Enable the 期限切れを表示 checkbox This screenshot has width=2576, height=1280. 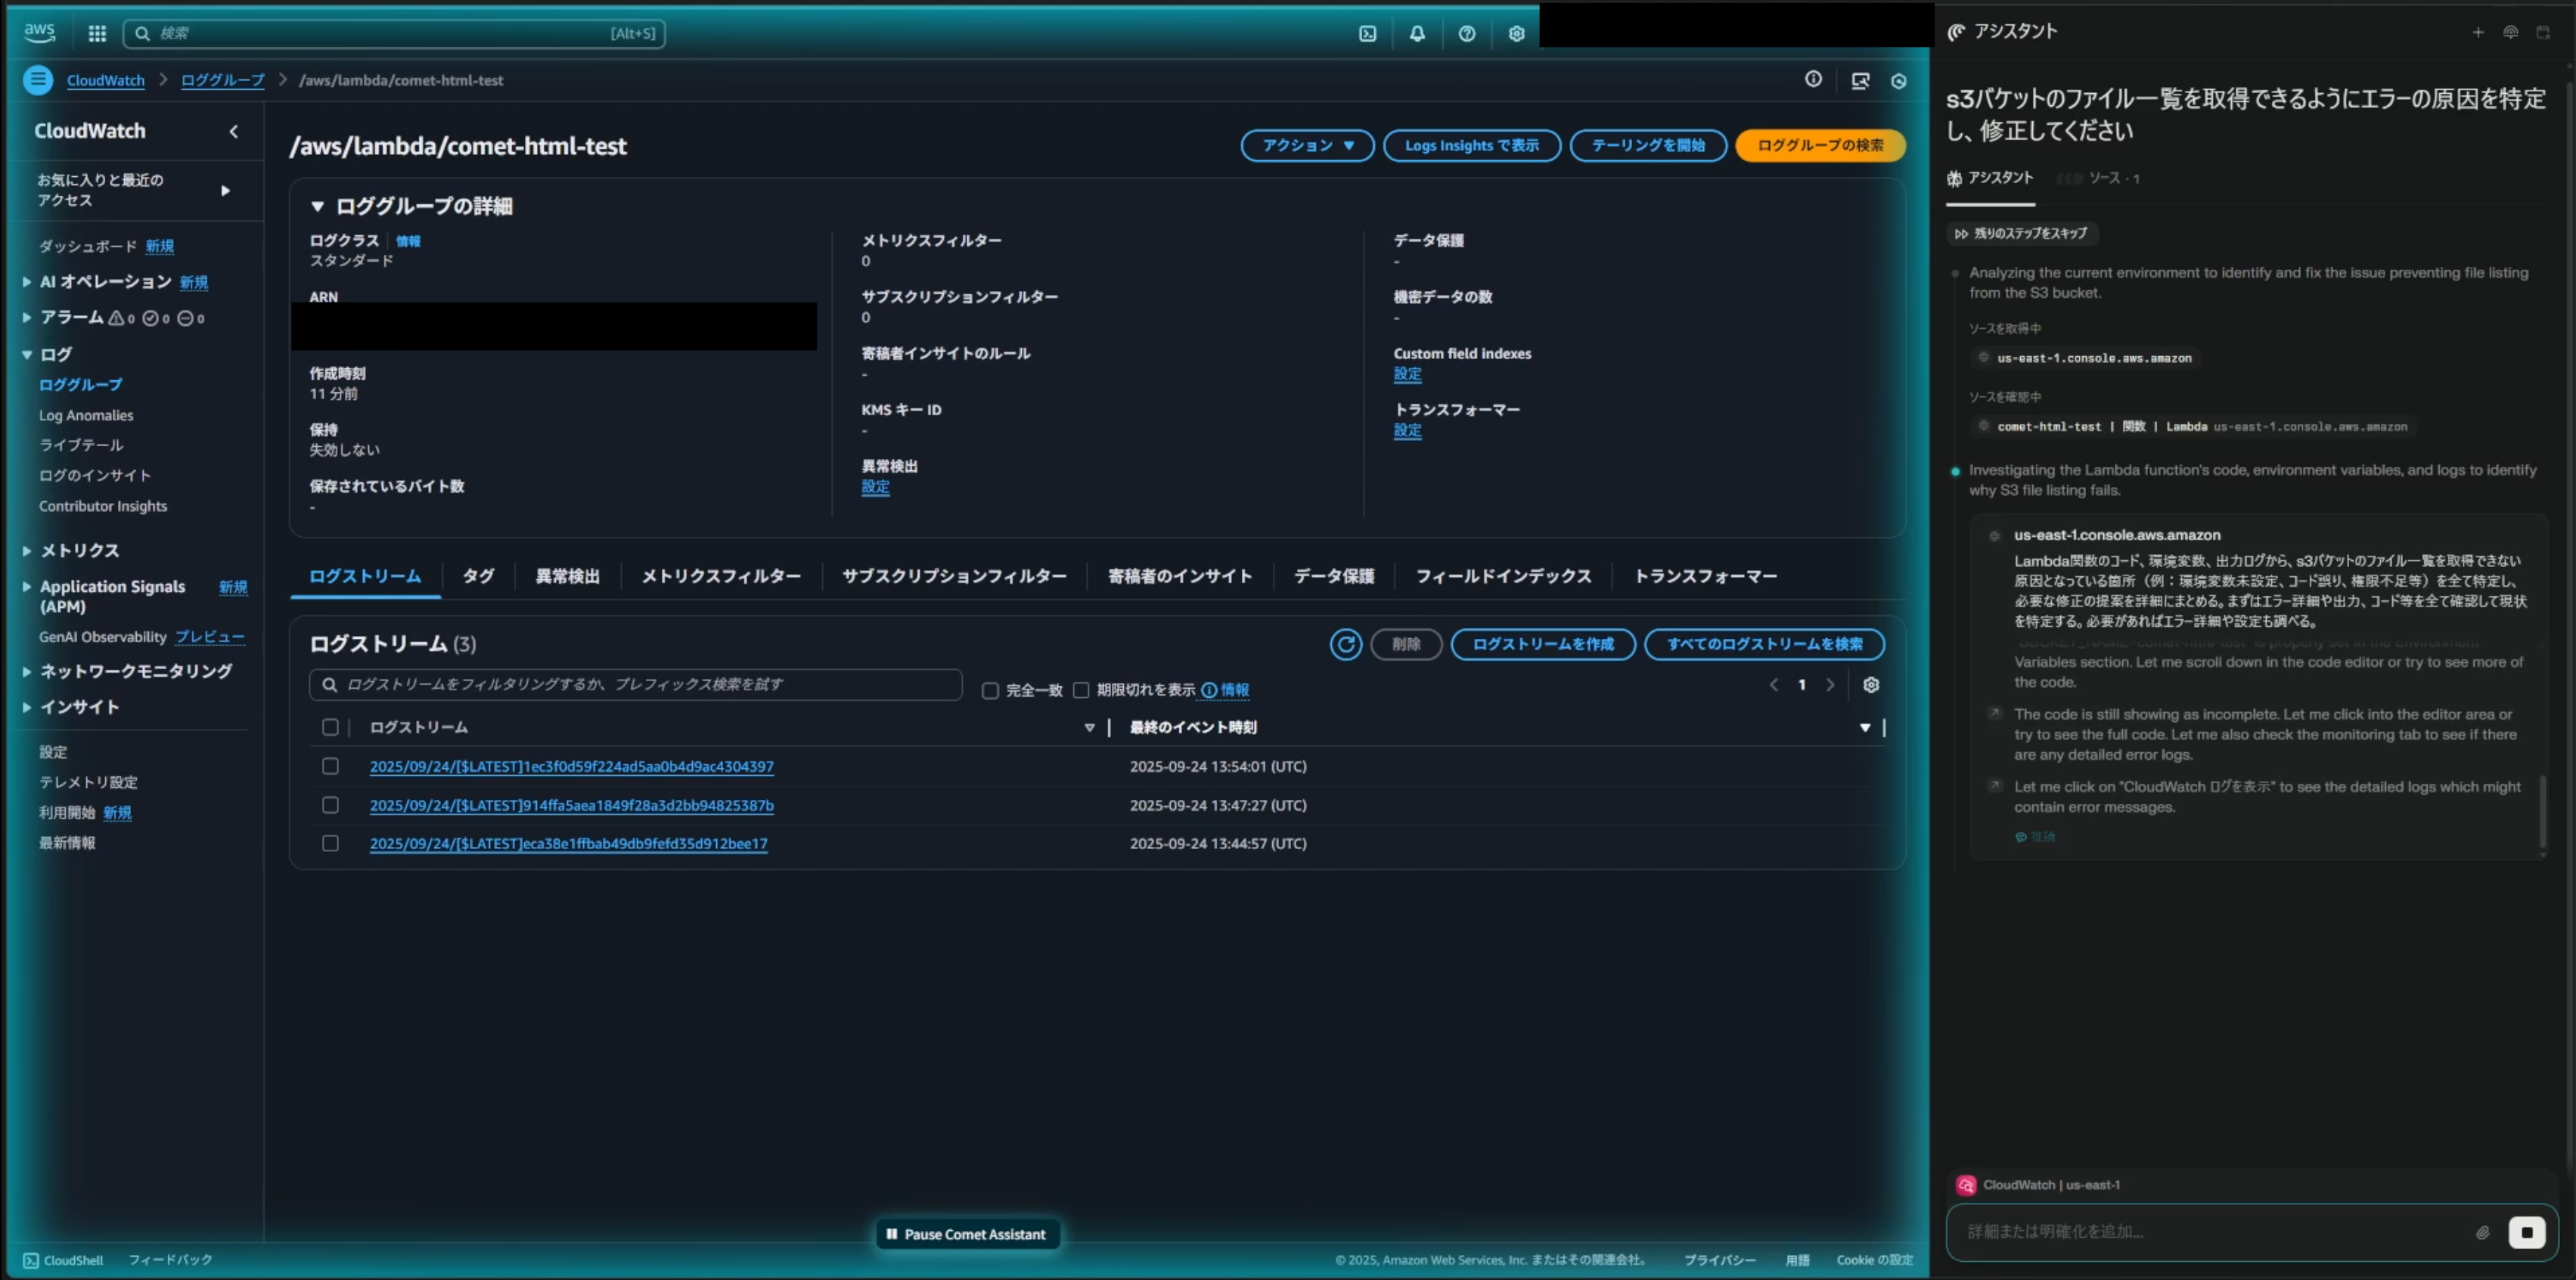click(x=1081, y=690)
